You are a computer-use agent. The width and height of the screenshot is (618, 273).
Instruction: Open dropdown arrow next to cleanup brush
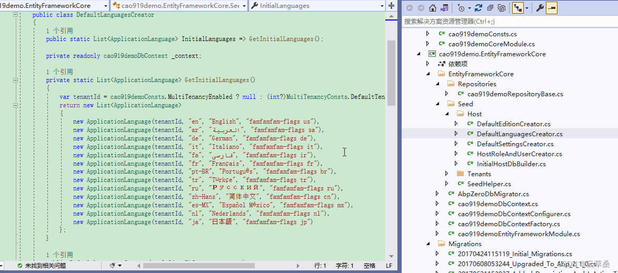point(120,266)
